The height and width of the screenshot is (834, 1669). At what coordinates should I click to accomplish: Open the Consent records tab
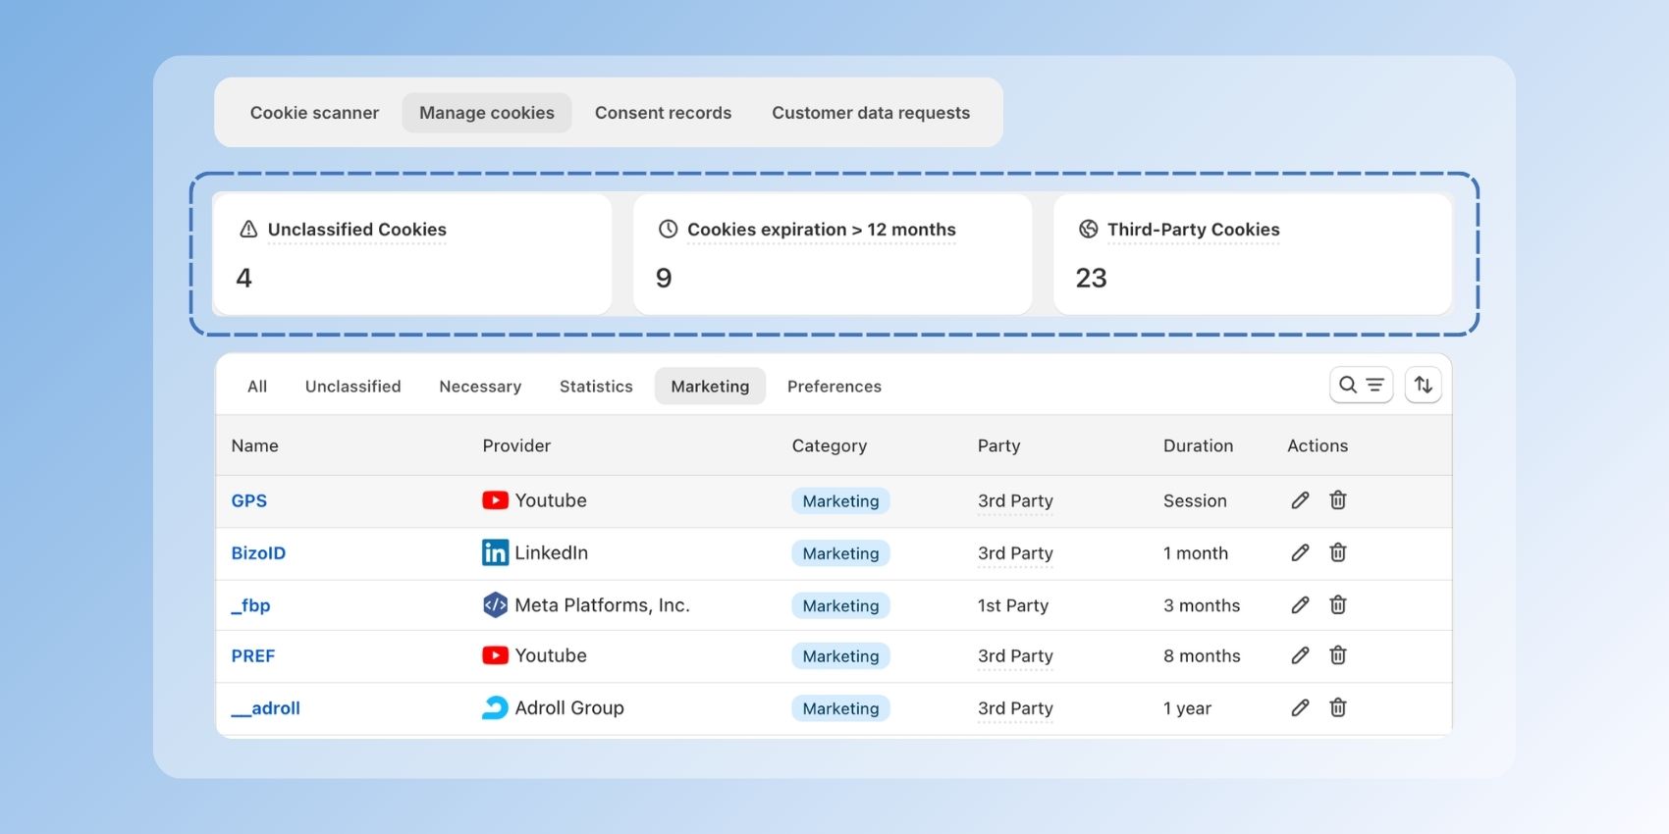coord(663,113)
